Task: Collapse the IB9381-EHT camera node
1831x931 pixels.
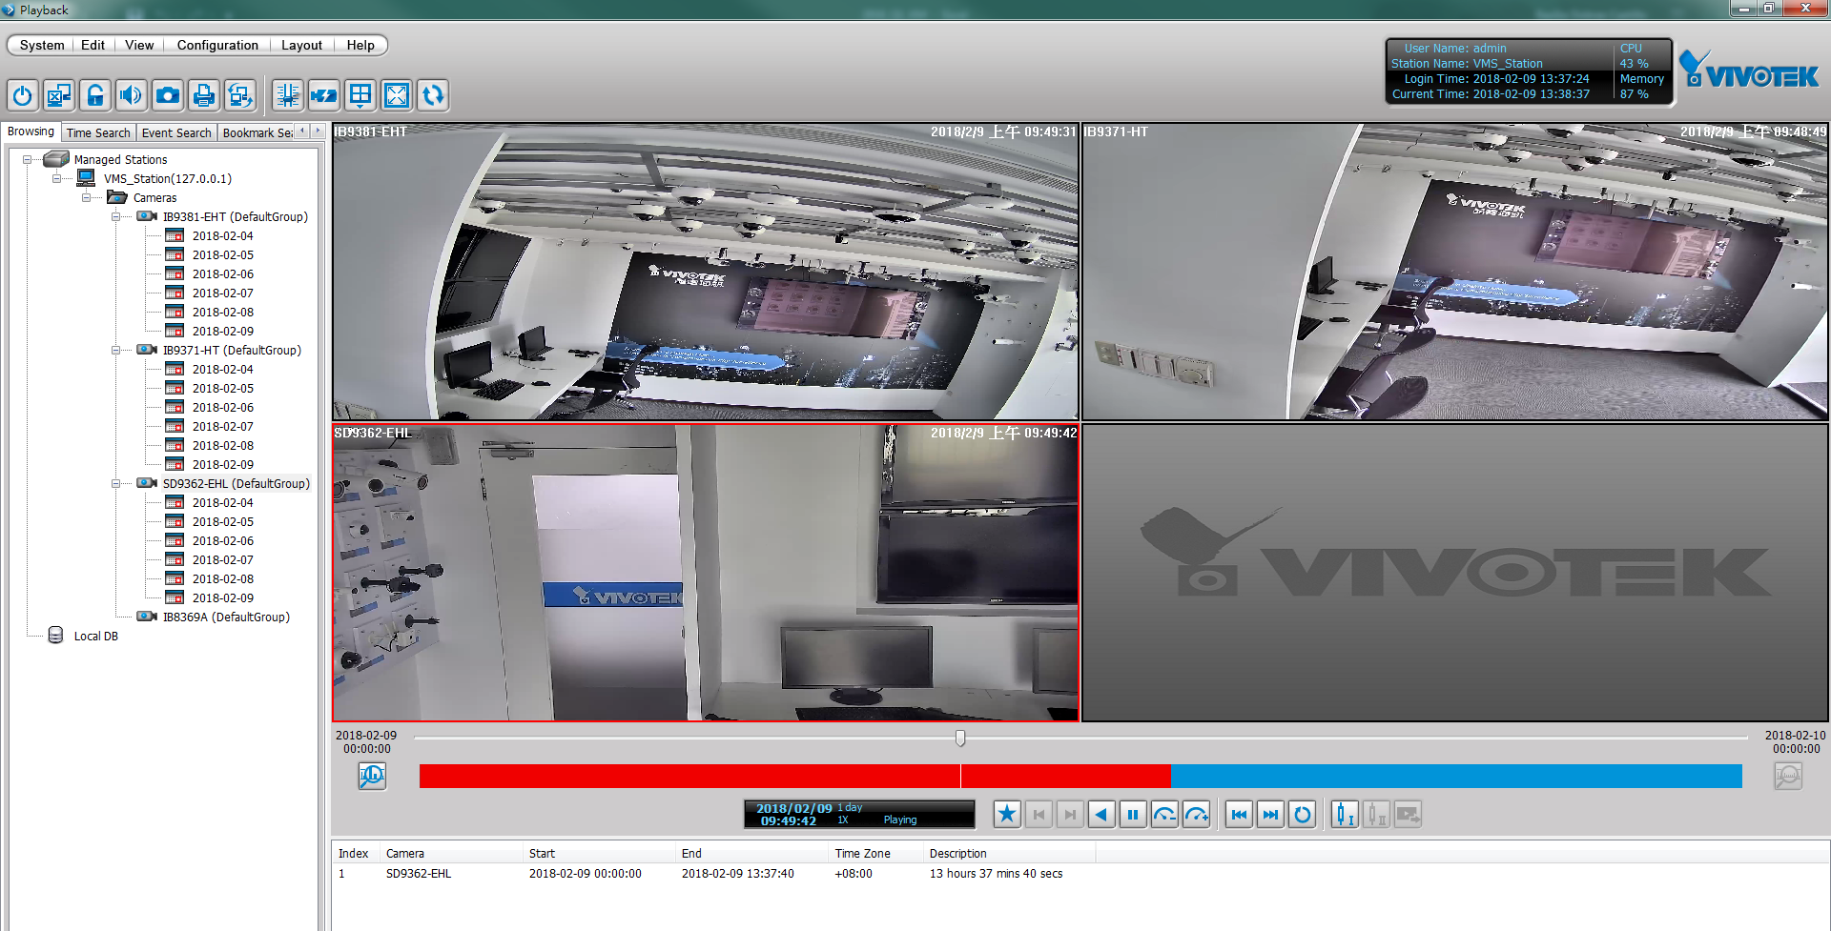Action: coord(115,216)
